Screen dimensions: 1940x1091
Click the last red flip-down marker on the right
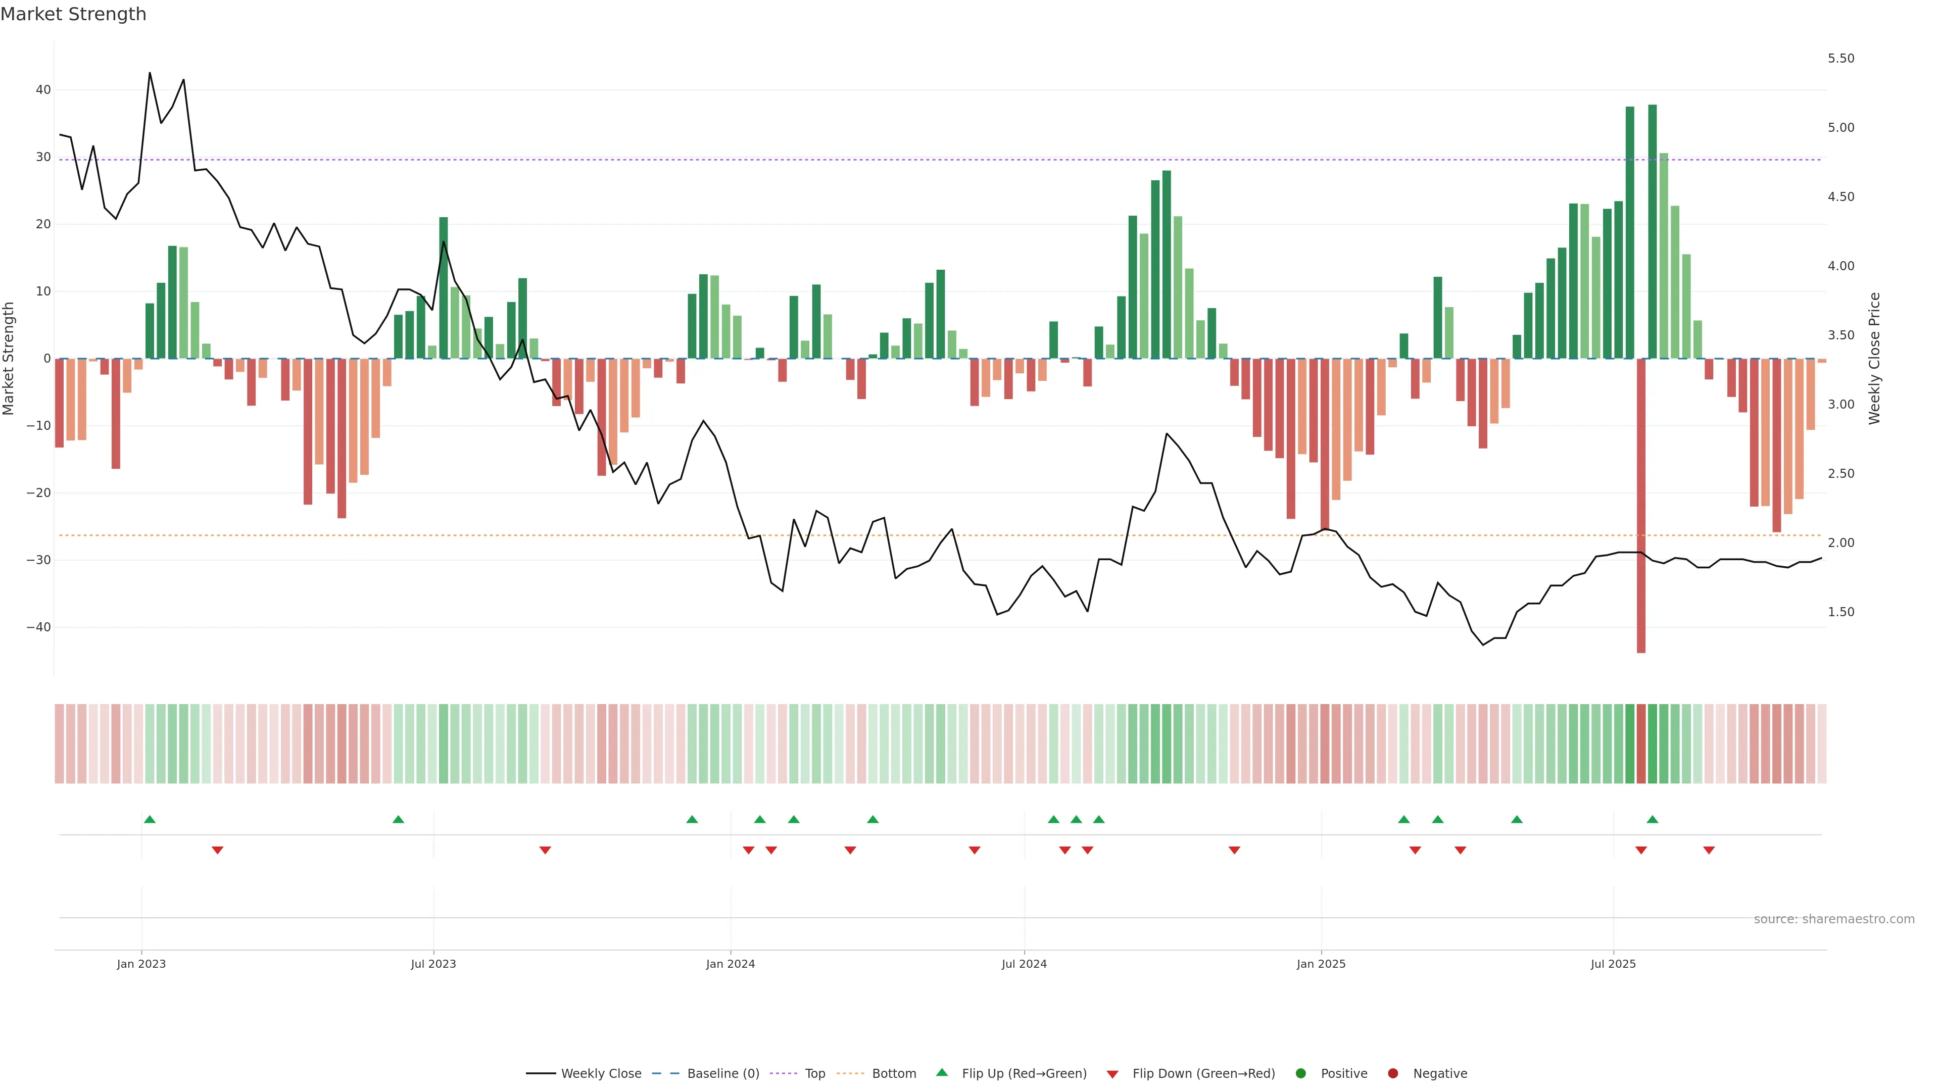coord(1709,850)
